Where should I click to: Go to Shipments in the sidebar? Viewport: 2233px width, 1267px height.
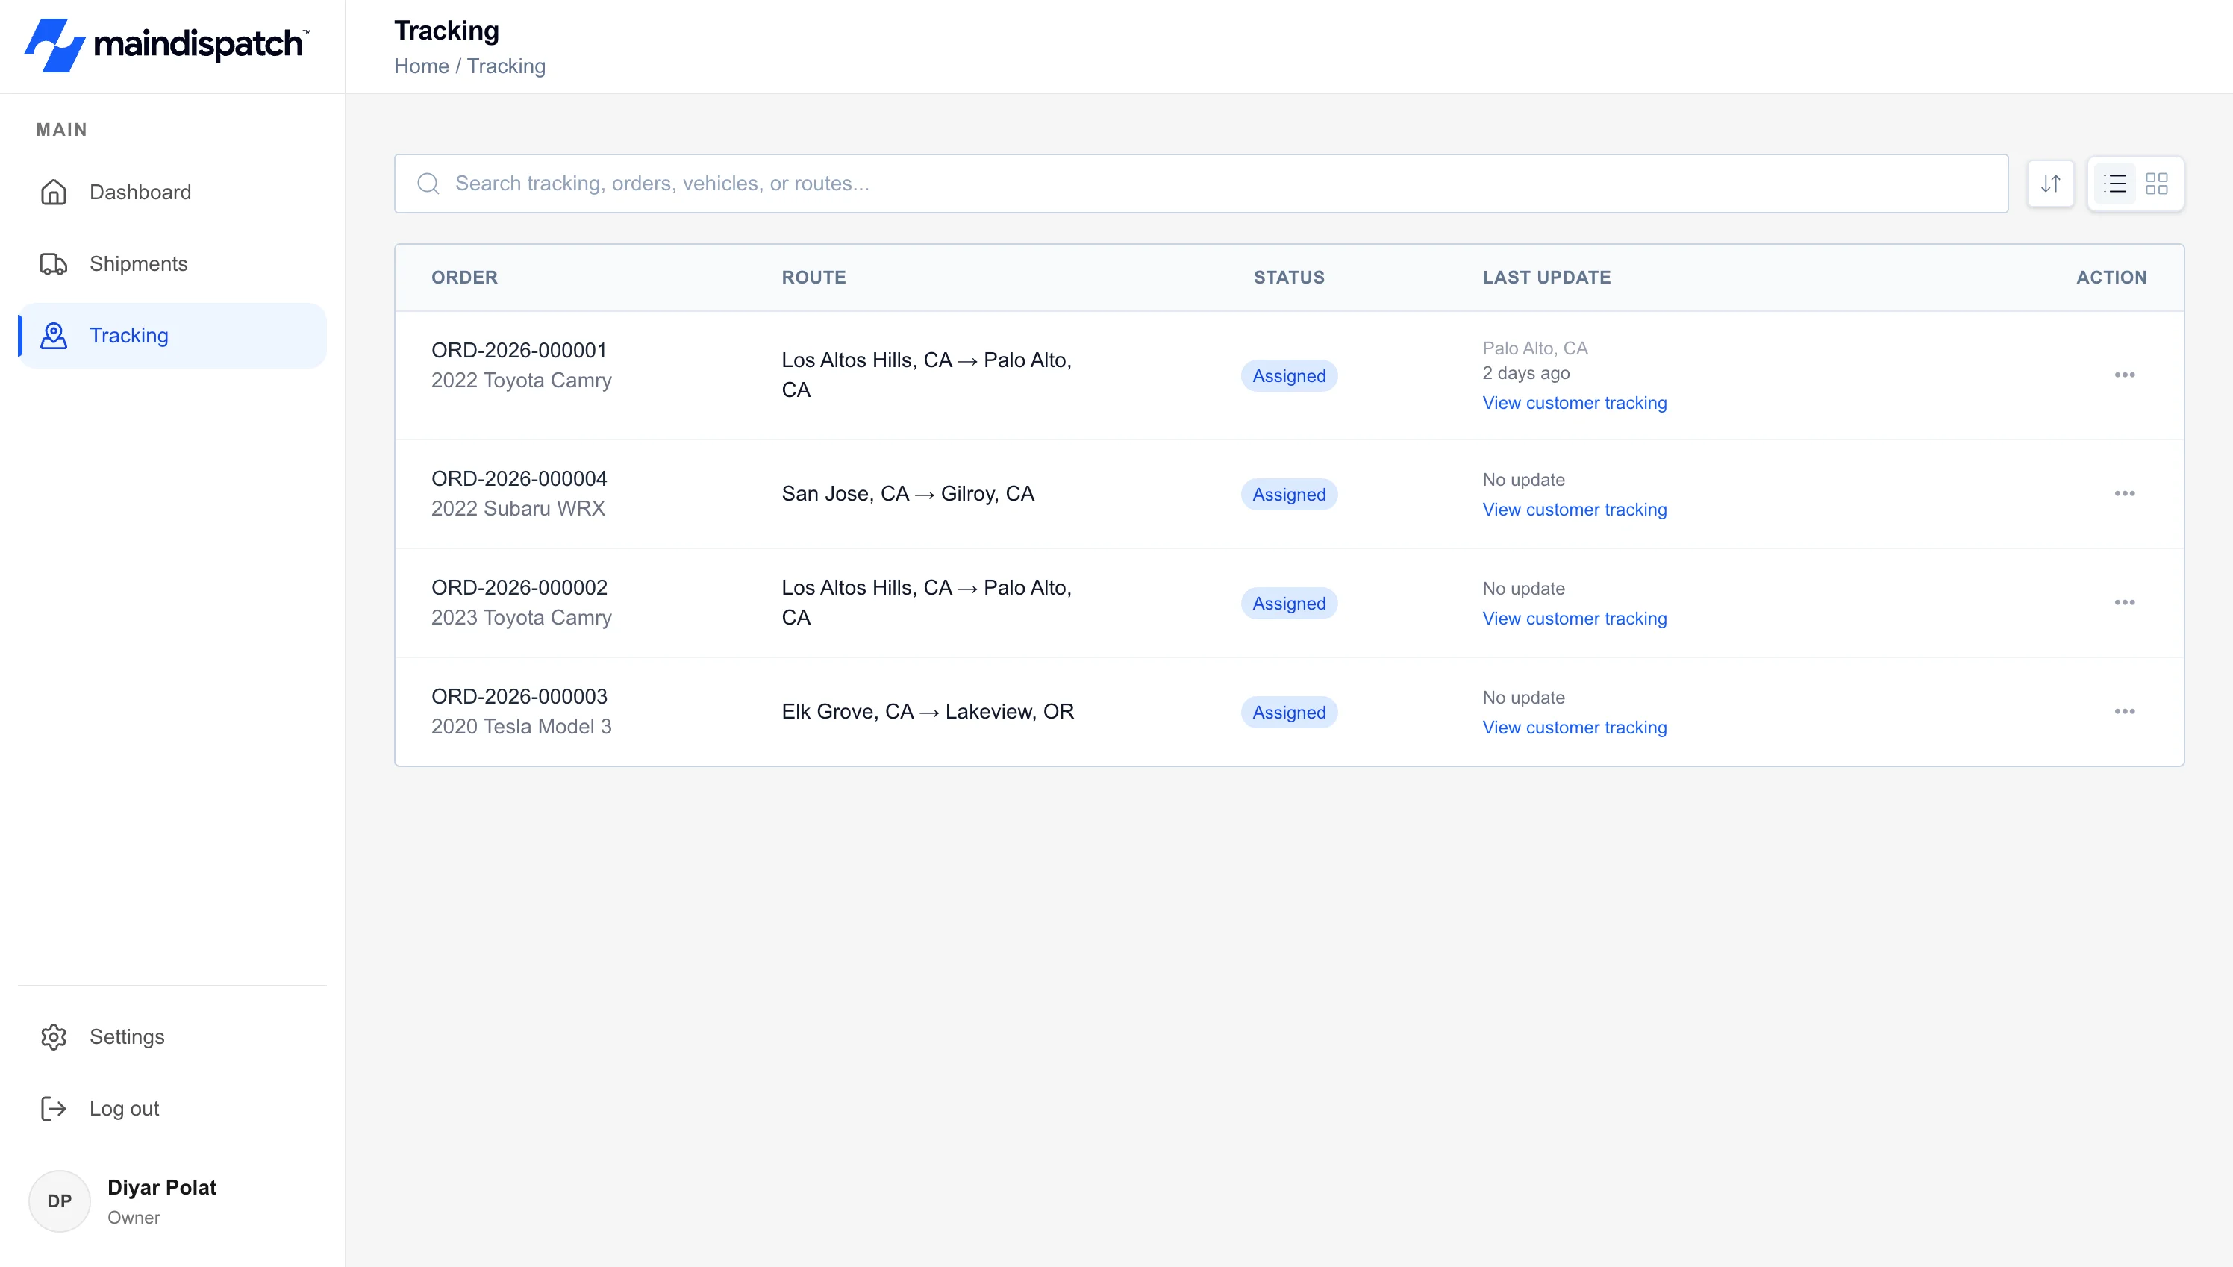tap(172, 263)
